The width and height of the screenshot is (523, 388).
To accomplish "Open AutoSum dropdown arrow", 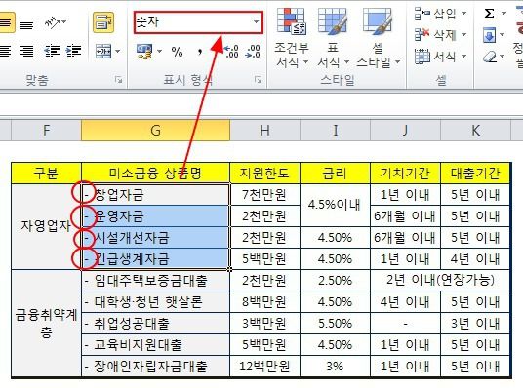I will tap(503, 14).
